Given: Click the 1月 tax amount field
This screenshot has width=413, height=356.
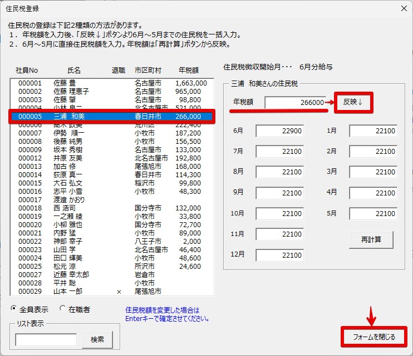Looking at the screenshot, I should point(373,131).
